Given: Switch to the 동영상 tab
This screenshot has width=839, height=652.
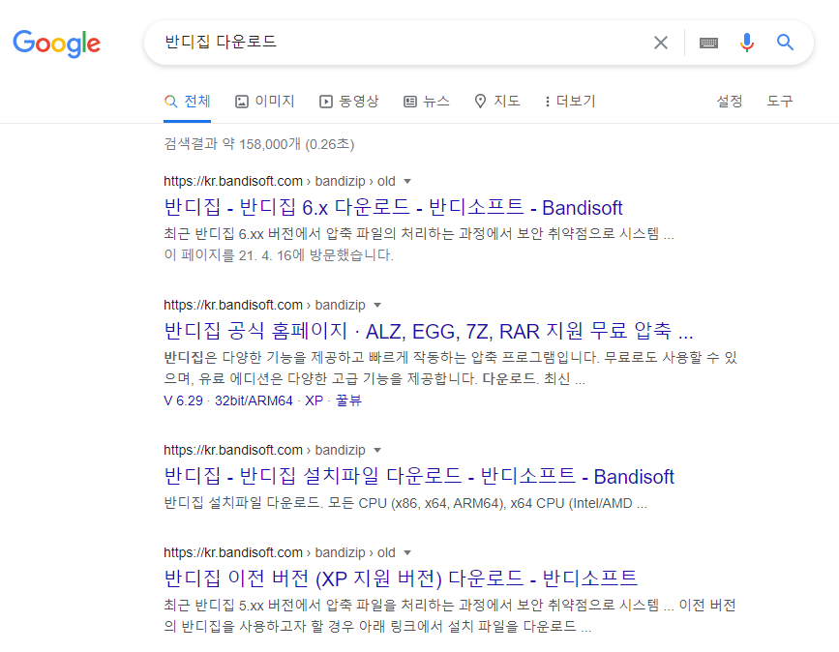Looking at the screenshot, I should 349,102.
